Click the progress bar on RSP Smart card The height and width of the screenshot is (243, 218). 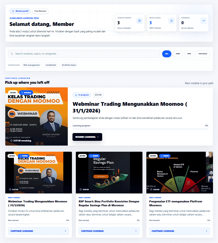[109, 224]
